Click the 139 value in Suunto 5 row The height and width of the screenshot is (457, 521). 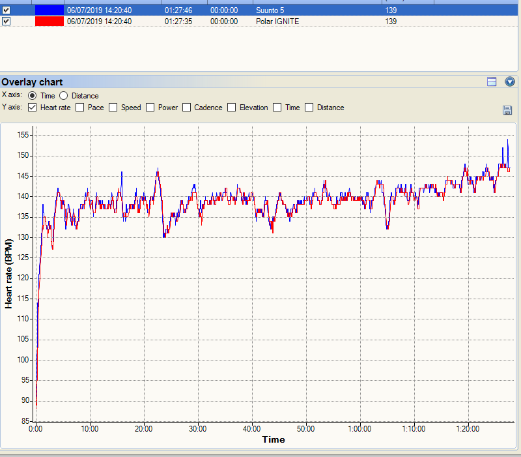pos(391,10)
